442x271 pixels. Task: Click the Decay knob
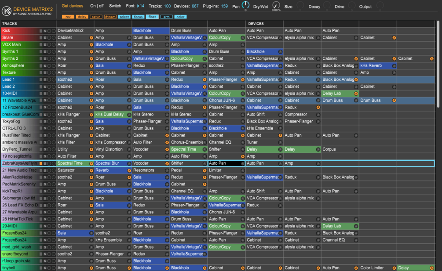tap(327, 5)
